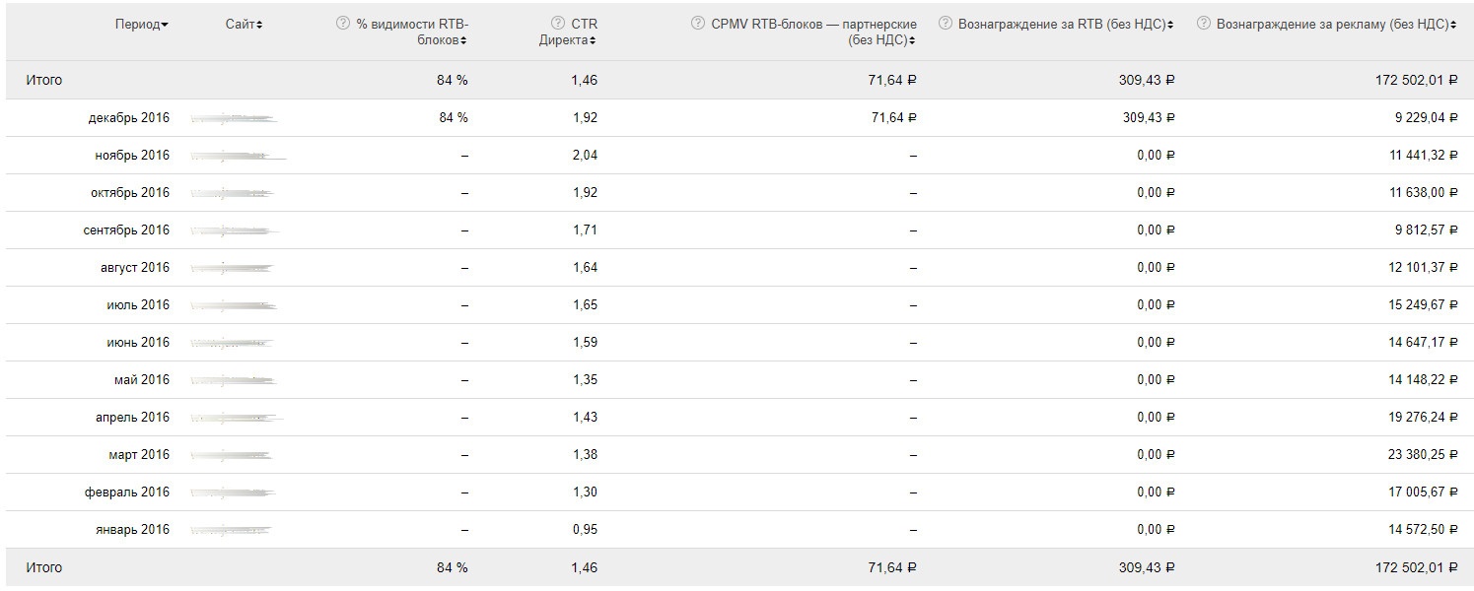Click the Период column header label
Image resolution: width=1474 pixels, height=591 pixels.
point(137,25)
